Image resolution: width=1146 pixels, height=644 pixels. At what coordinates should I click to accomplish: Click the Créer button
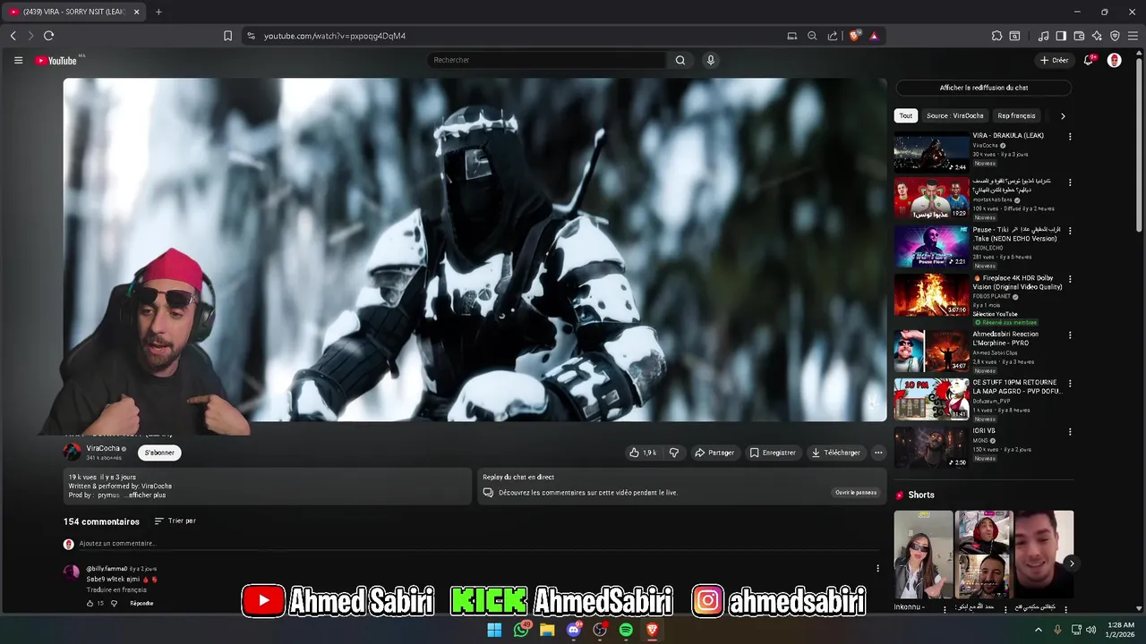(1055, 60)
